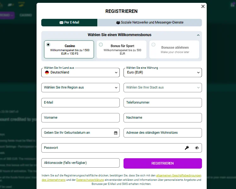Open the 'Wählen Sie Ihre Stadt aus' dropdown

click(163, 88)
